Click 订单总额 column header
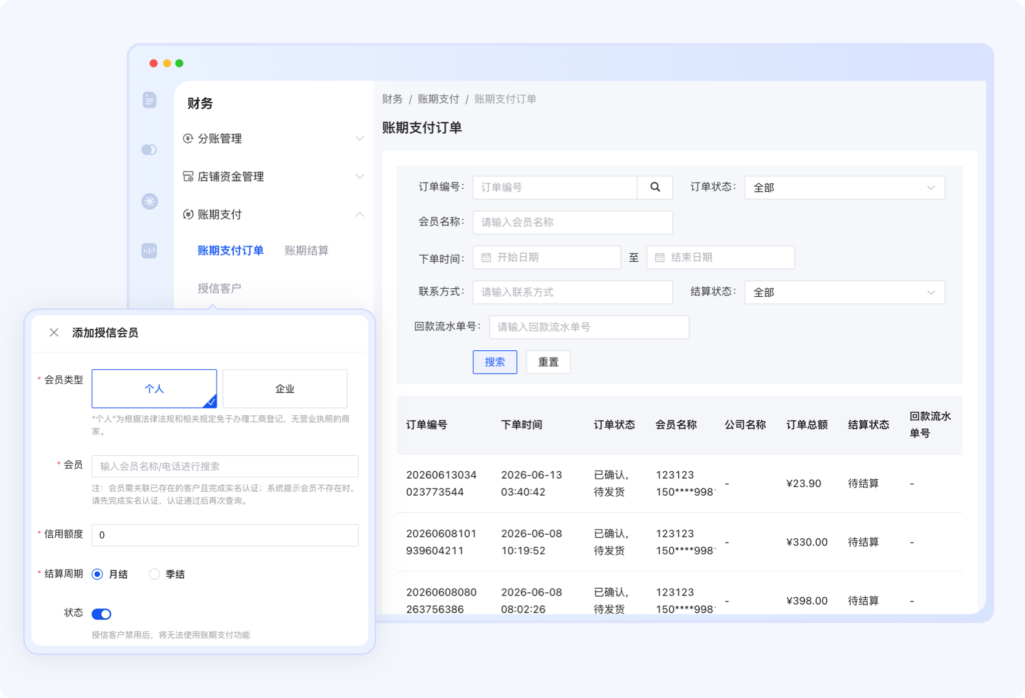The width and height of the screenshot is (1025, 698). 807,425
